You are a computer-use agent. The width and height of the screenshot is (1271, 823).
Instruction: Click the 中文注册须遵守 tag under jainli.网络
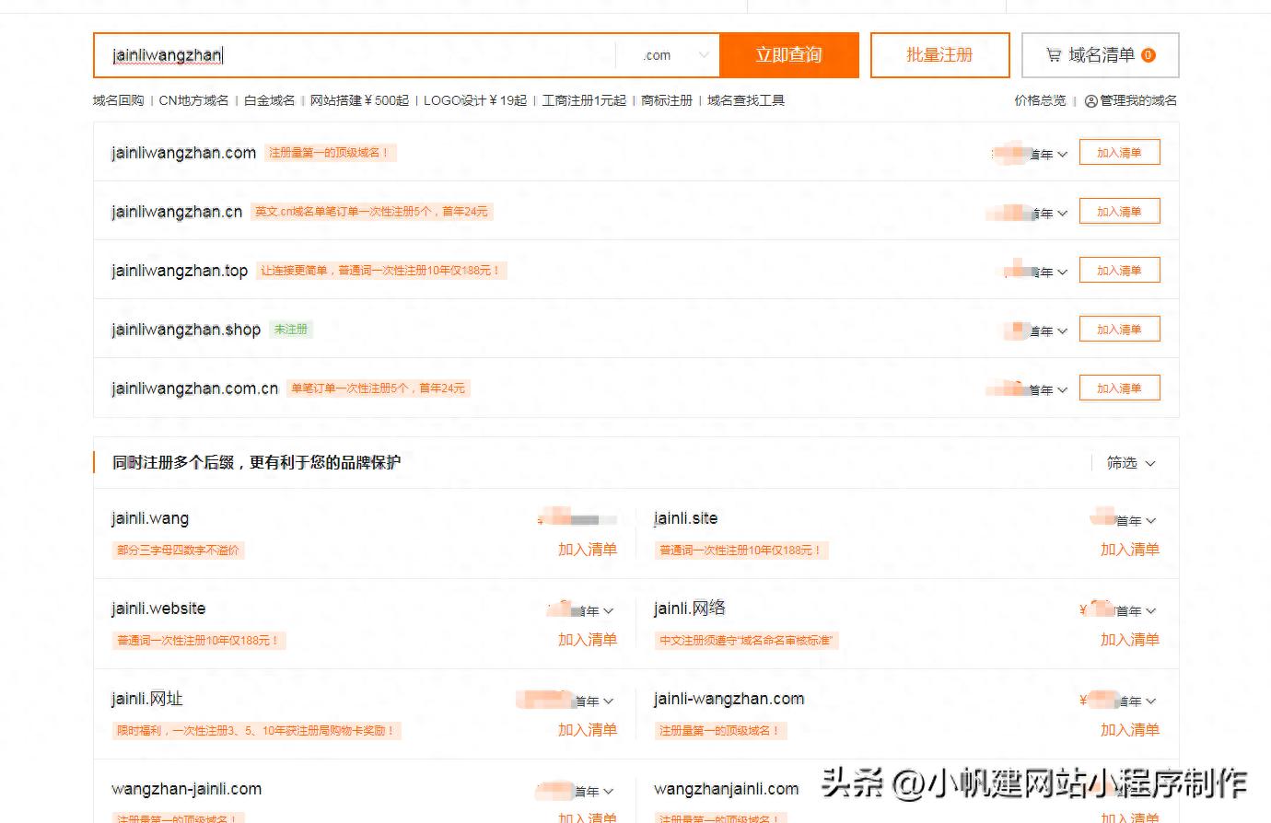tap(746, 641)
